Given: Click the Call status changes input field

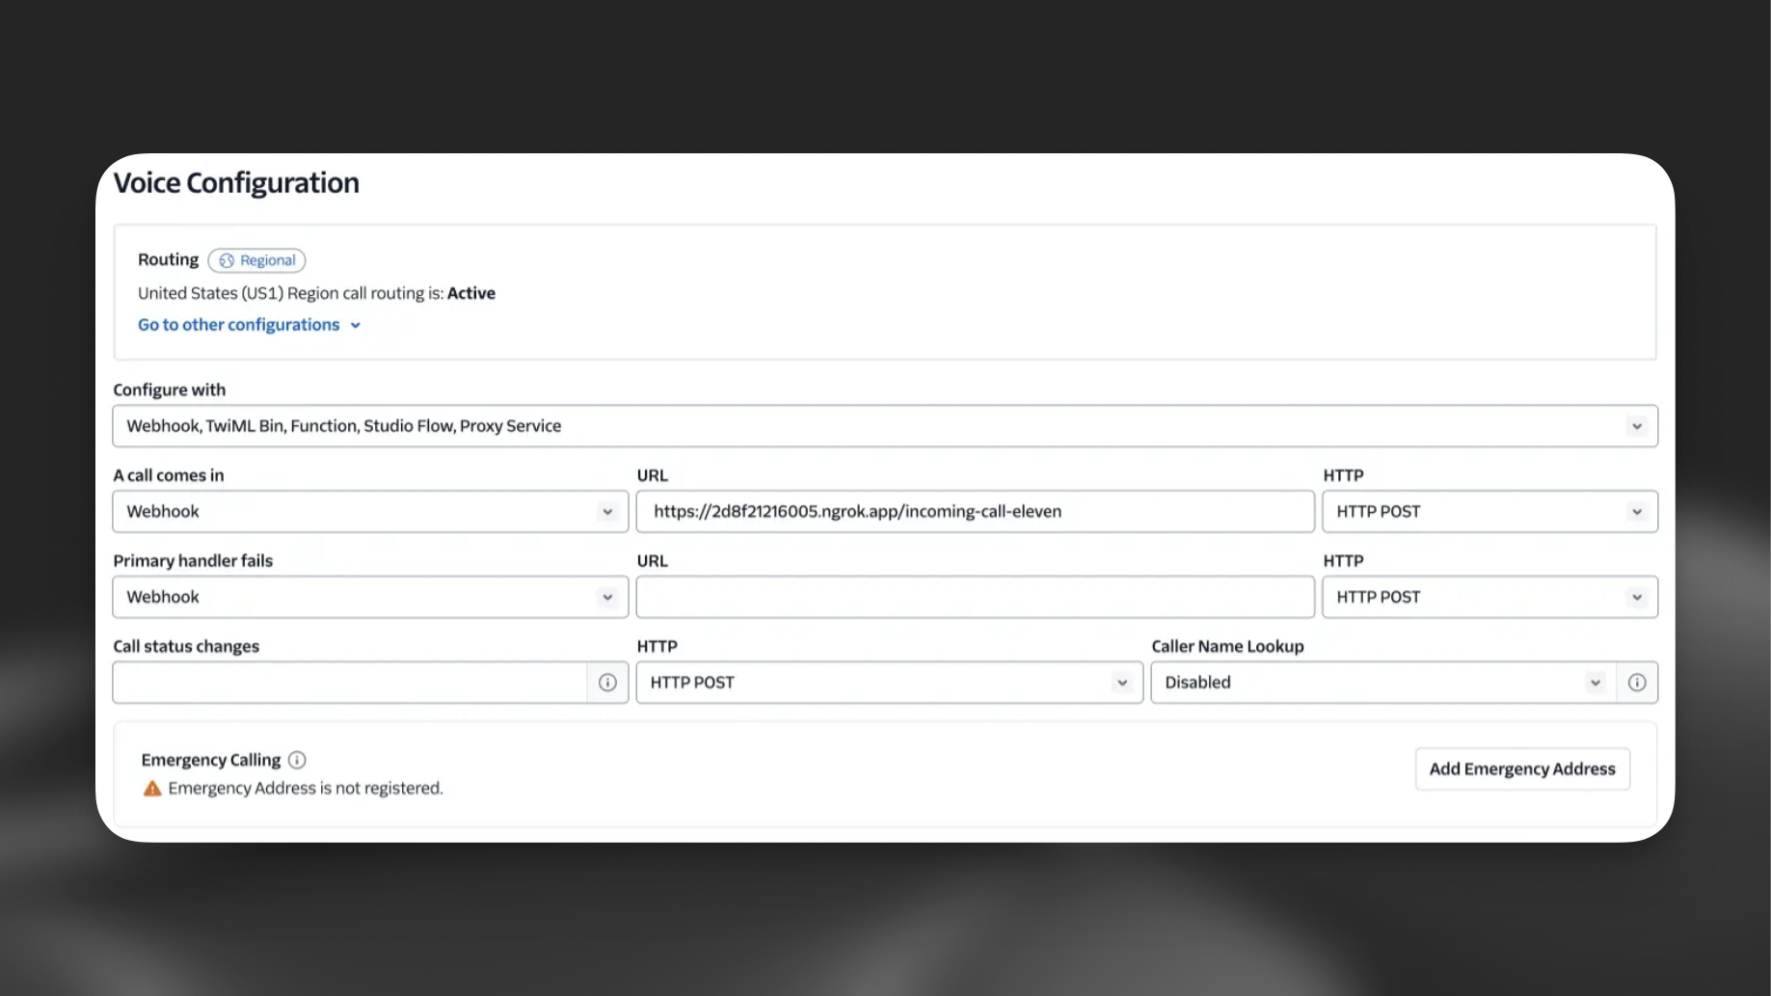Looking at the screenshot, I should point(350,683).
